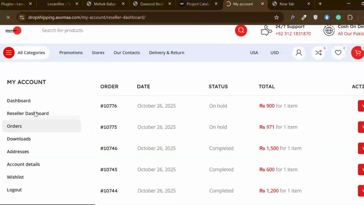The width and height of the screenshot is (364, 205).
Task: Open the compare shuffle icon
Action: [318, 53]
